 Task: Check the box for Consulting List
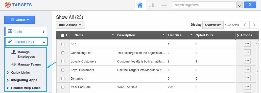(x=63, y=53)
